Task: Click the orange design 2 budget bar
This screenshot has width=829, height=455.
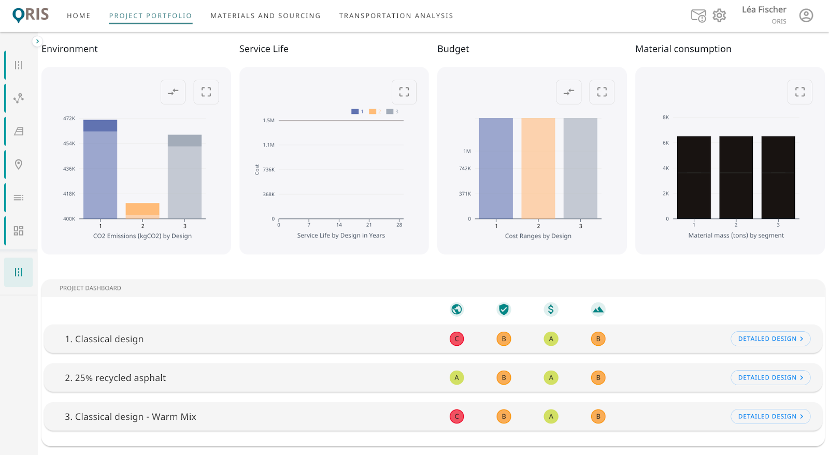Action: pos(538,168)
